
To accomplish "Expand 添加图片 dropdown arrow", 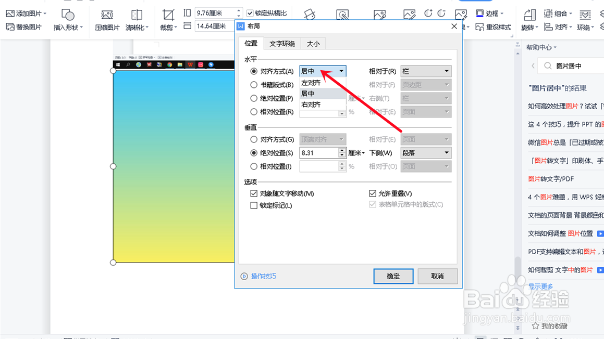I will tap(45, 14).
